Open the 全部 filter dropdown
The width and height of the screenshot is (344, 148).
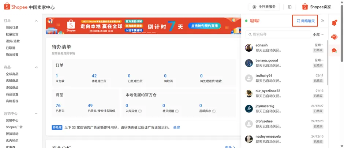[x=318, y=35]
